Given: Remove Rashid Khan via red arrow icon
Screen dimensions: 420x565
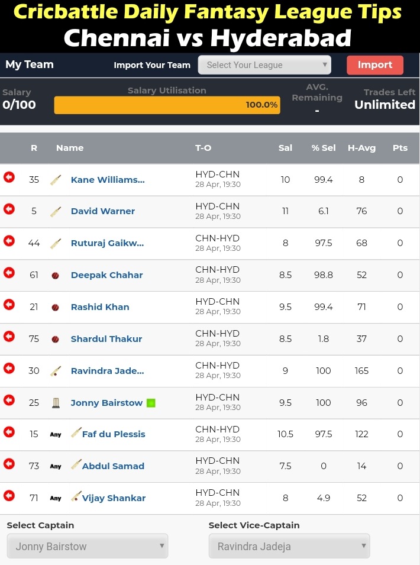Looking at the screenshot, I should coord(9,305).
